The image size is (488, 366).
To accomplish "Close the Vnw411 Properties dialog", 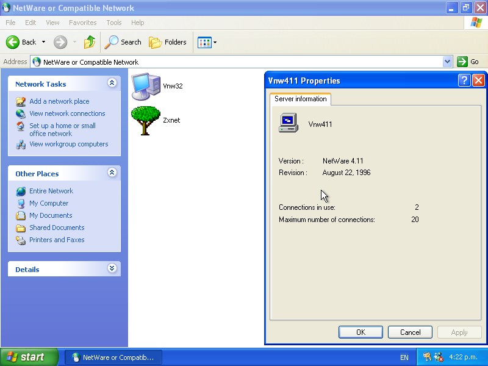I will click(478, 81).
